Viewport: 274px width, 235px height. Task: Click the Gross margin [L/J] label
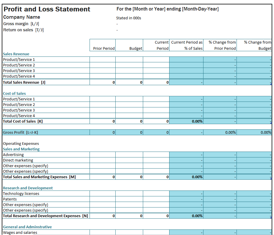coord(21,24)
